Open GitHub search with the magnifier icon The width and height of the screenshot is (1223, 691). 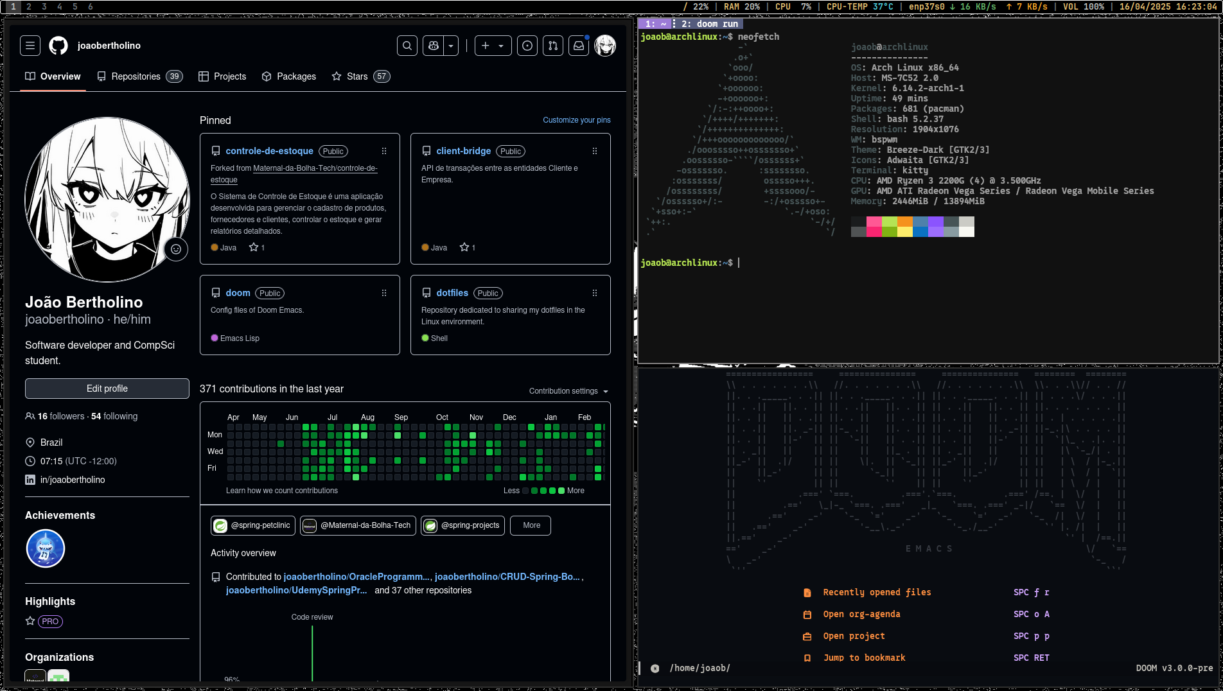click(407, 46)
